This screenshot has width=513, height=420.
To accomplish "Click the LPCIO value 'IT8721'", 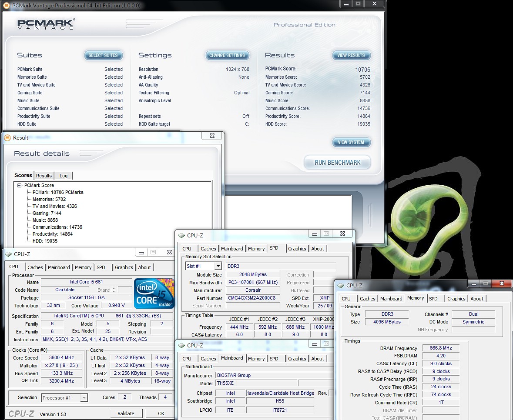I will (280, 410).
